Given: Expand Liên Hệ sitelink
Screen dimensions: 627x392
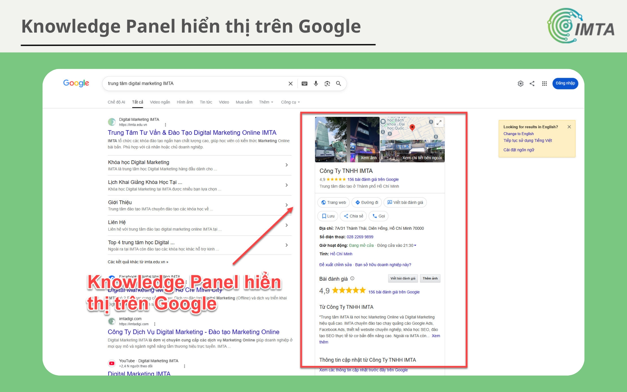Looking at the screenshot, I should 287,225.
